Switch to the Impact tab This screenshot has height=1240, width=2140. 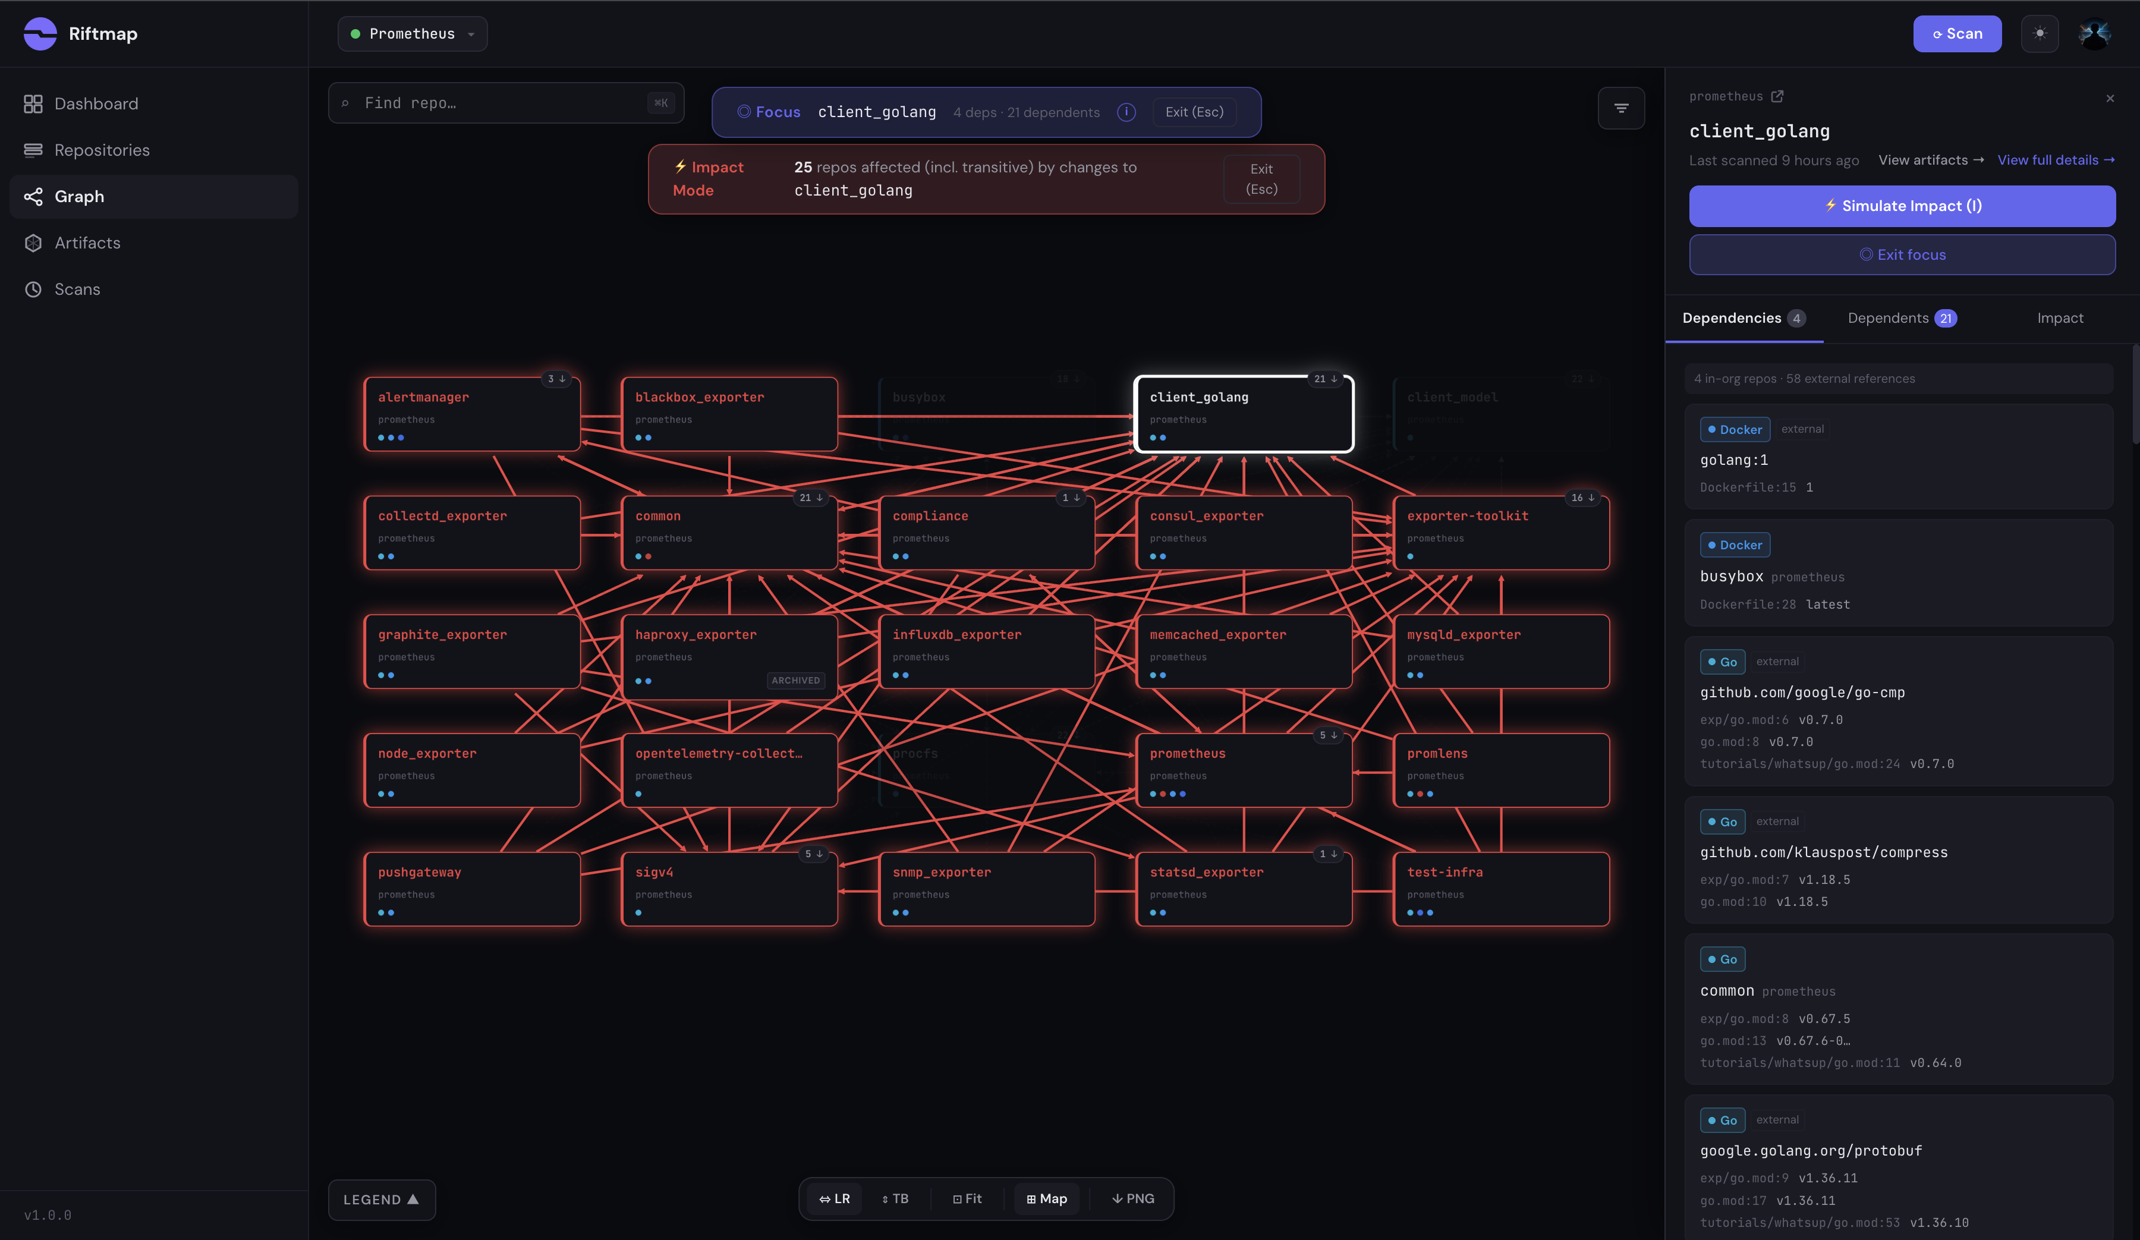(x=2060, y=319)
